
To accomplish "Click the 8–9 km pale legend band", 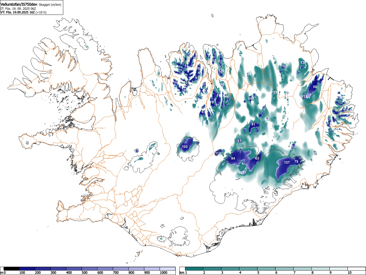I will click(320, 269).
